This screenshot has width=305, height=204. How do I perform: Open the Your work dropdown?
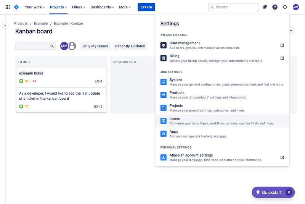(x=35, y=7)
